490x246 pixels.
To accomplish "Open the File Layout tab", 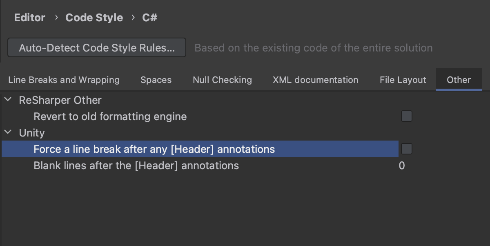I will click(x=403, y=80).
